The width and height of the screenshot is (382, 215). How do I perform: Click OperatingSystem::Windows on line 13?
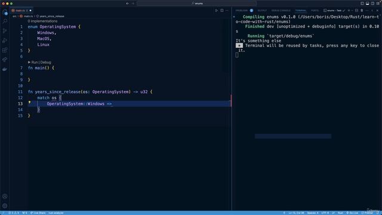(x=76, y=104)
